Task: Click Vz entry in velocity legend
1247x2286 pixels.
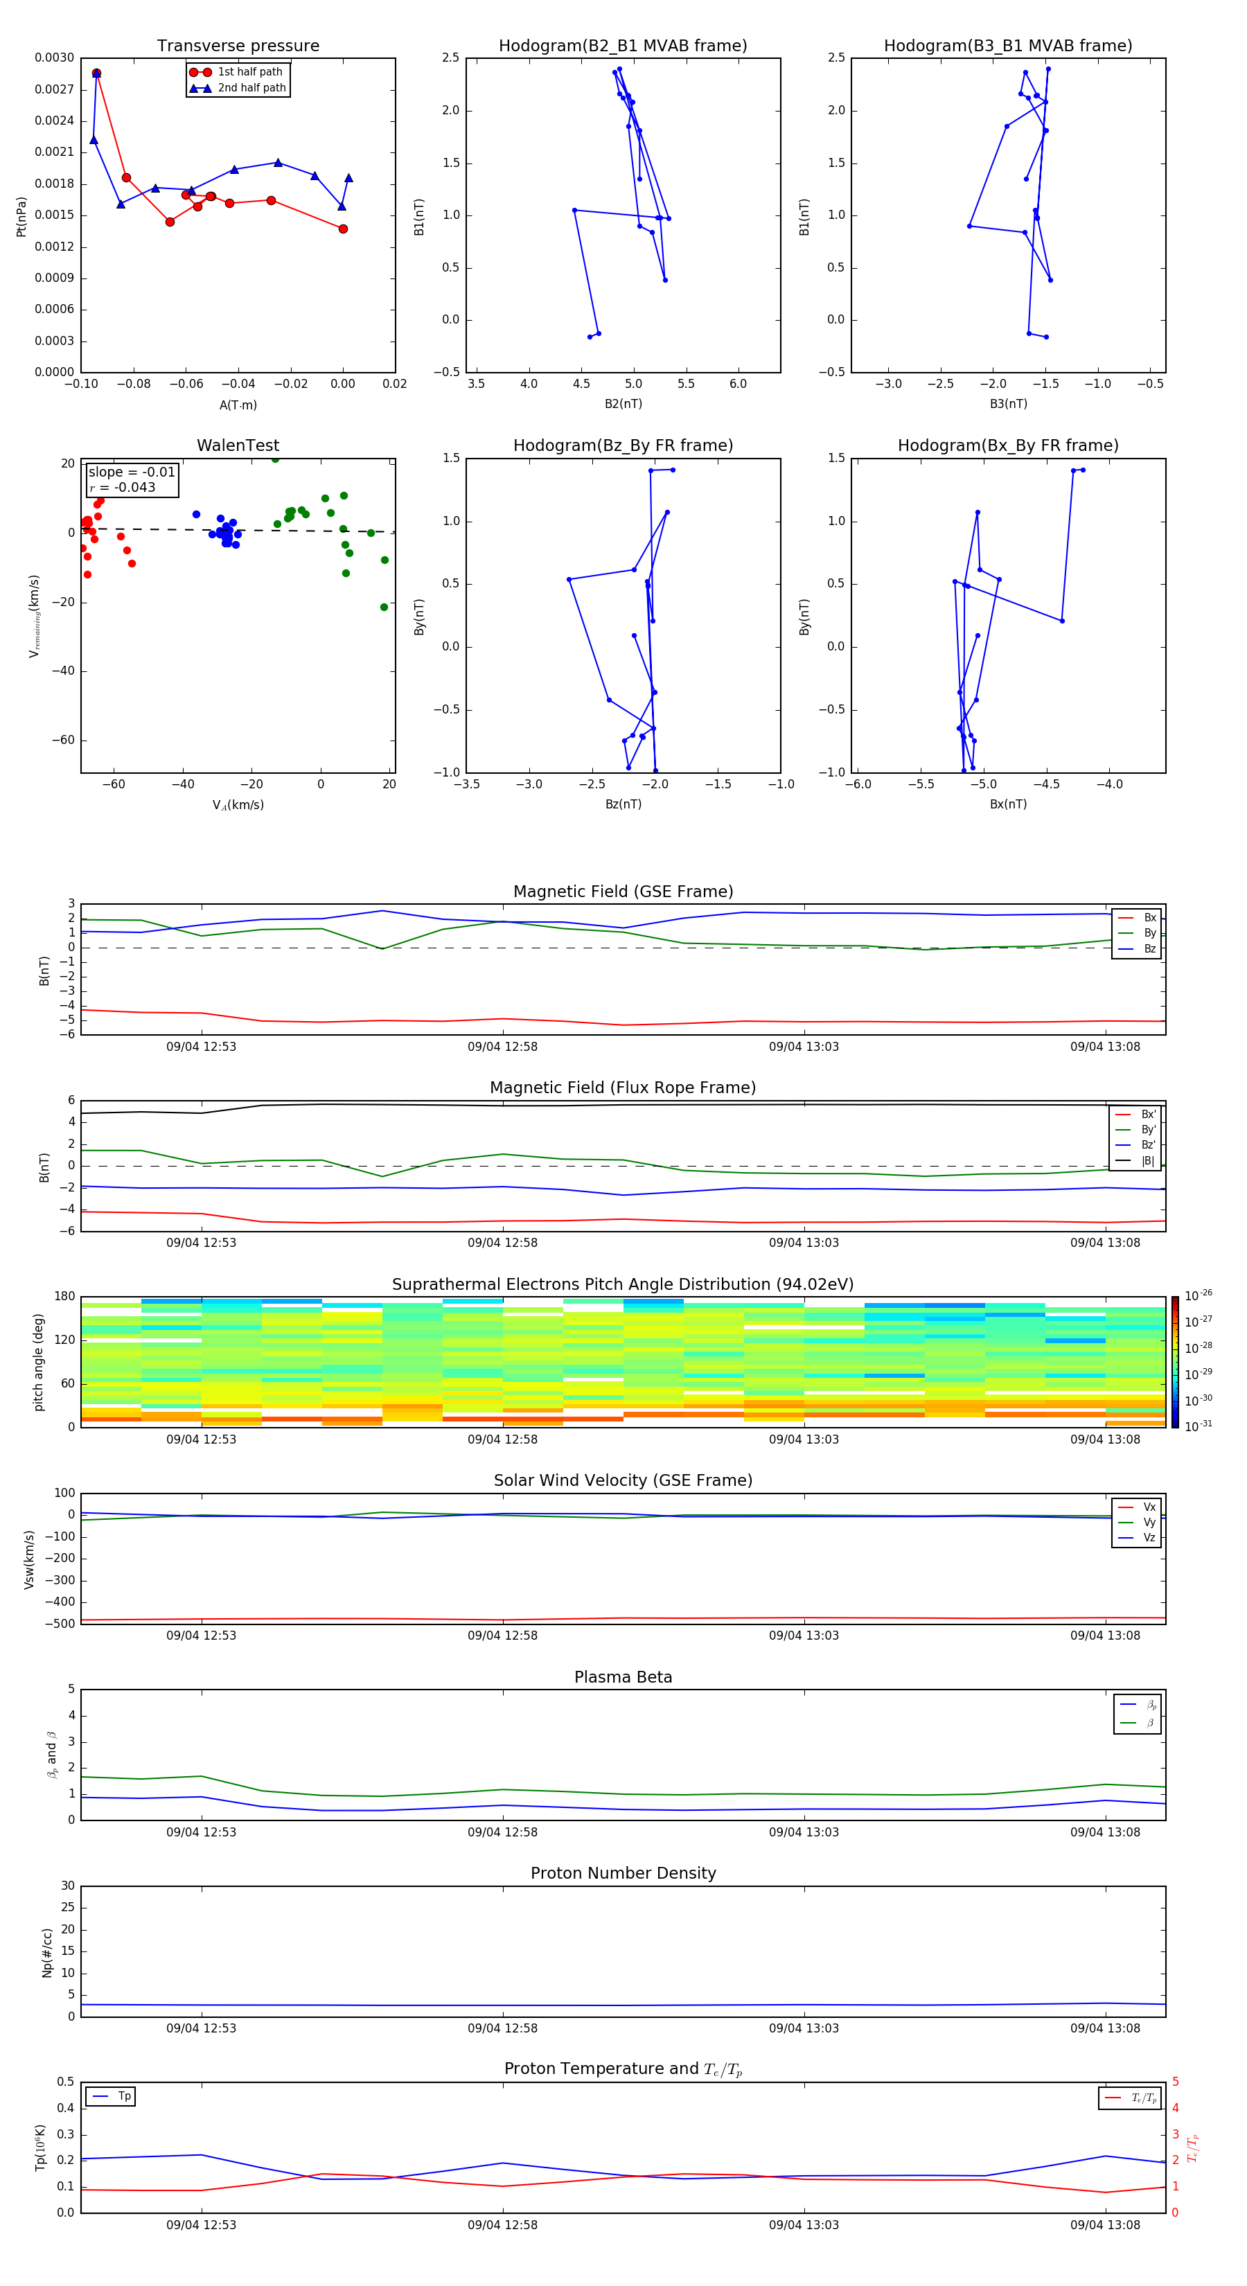Action: [x=1137, y=1538]
